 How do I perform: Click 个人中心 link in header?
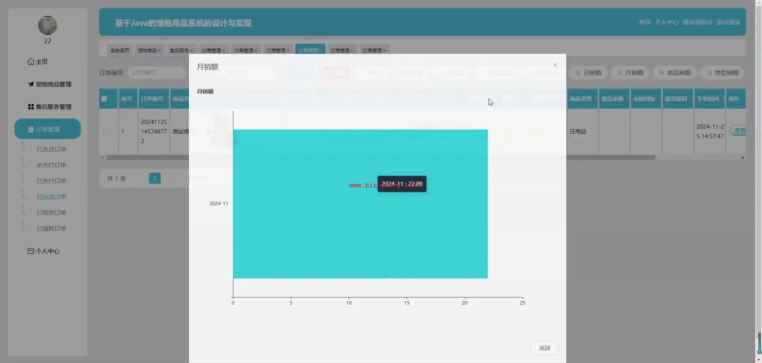tap(667, 22)
